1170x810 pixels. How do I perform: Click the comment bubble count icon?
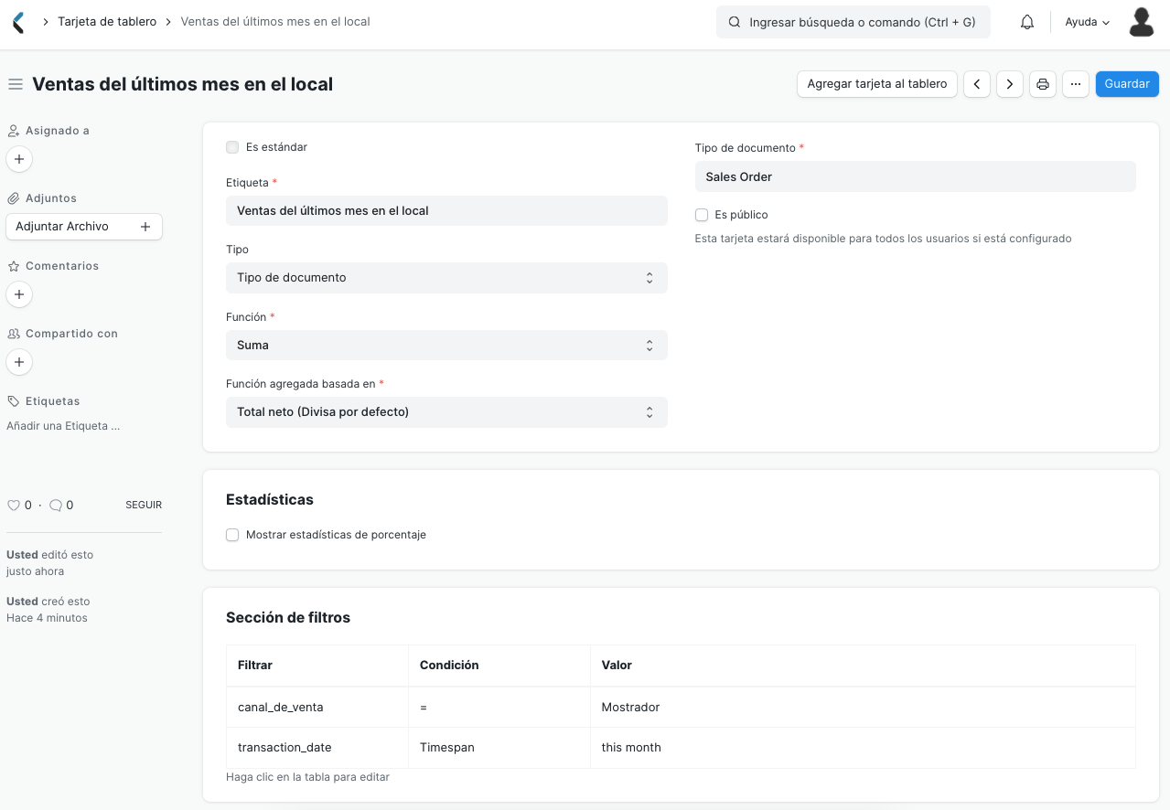click(56, 505)
